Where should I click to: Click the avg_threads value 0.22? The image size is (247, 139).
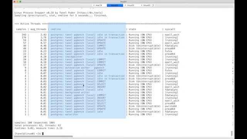[x=43, y=54]
